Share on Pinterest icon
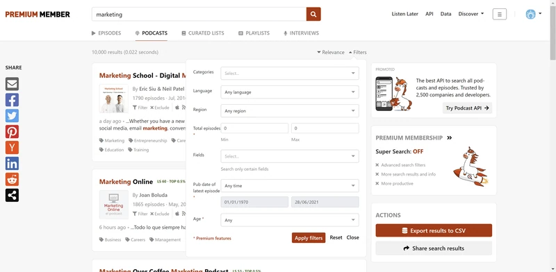This screenshot has width=556, height=272. [12, 132]
